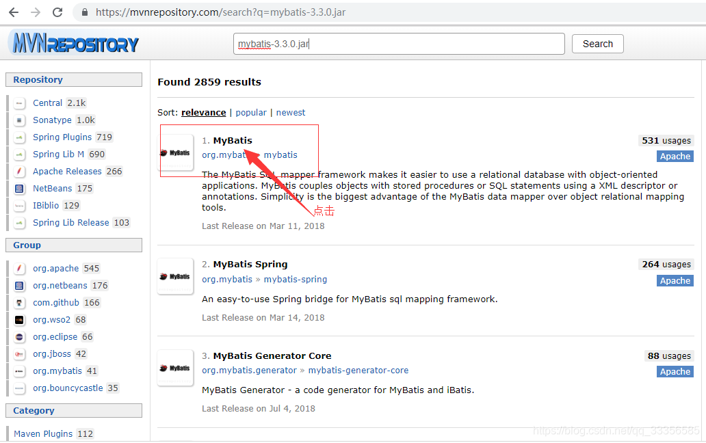Click the Search button

597,44
